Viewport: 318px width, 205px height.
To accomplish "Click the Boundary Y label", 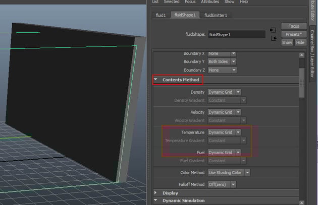I will 194,61.
